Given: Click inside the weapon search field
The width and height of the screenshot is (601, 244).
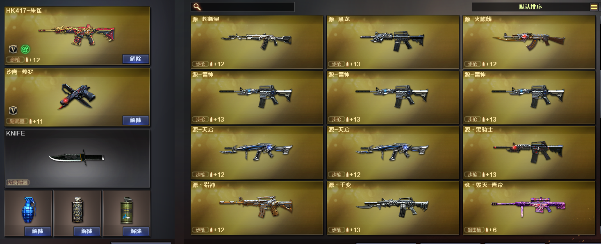Looking at the screenshot, I should click(243, 7).
